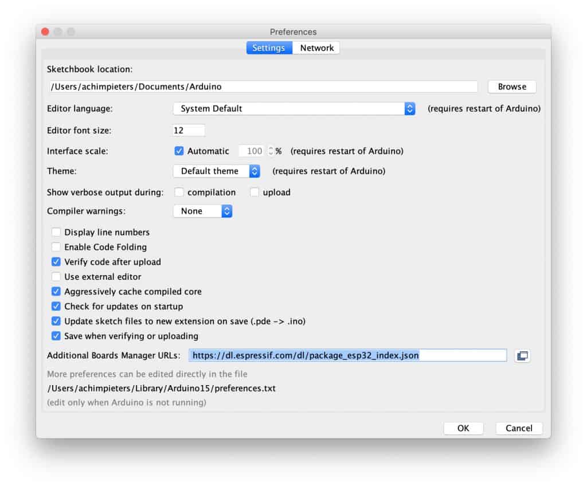The height and width of the screenshot is (486, 587).
Task: Close the Preferences window with red button
Action: (x=45, y=32)
